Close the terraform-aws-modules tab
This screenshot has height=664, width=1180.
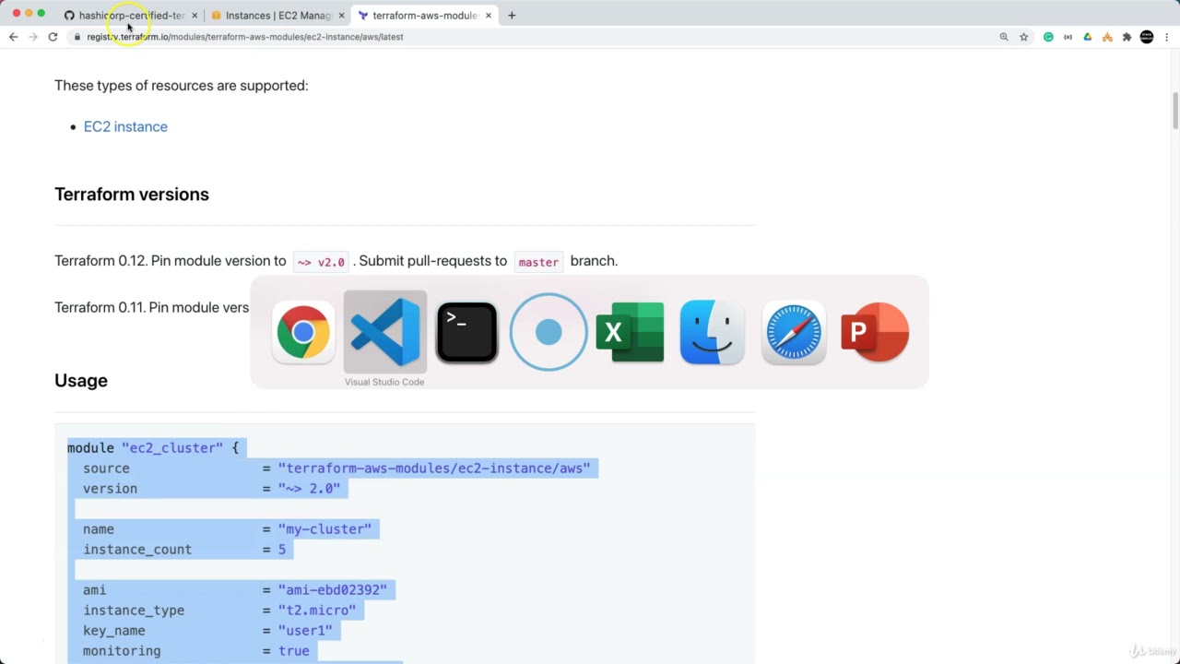[x=489, y=15]
